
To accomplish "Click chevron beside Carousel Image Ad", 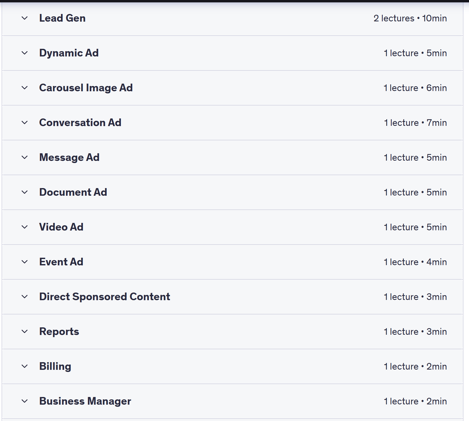I will (25, 88).
